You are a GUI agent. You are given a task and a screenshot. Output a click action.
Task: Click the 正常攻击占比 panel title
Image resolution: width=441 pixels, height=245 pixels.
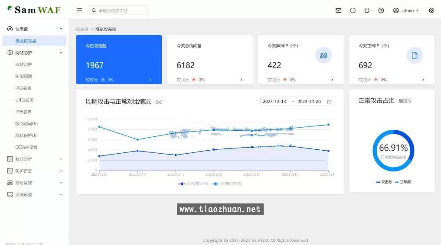(x=376, y=101)
